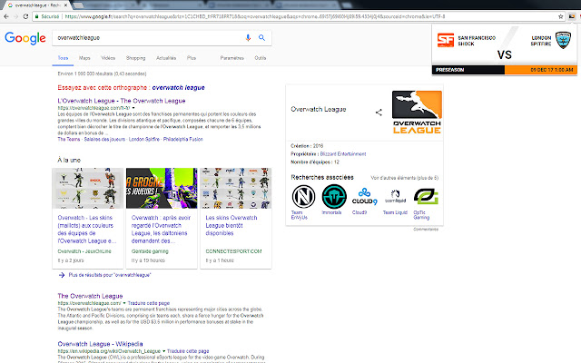Open Overwatch League - Wikipedia result

point(100,344)
